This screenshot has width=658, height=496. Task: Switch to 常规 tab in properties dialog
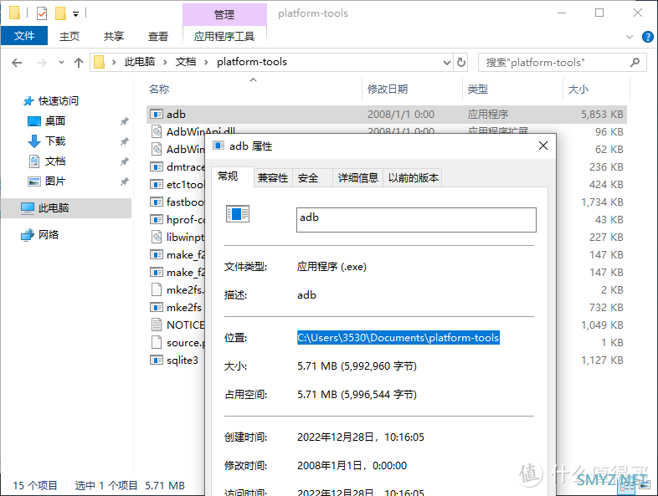[x=229, y=176]
